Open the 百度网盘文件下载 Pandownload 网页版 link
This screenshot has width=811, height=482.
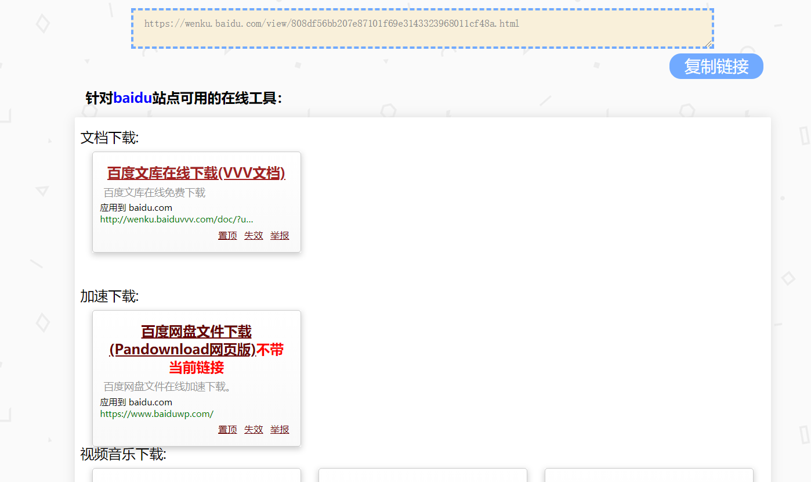pyautogui.click(x=195, y=340)
